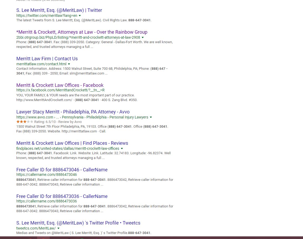This screenshot has width=303, height=239.
Task: Click 'YOU, YOUR FAMILY, & YOUR needs' snippet
Action: (75, 95)
